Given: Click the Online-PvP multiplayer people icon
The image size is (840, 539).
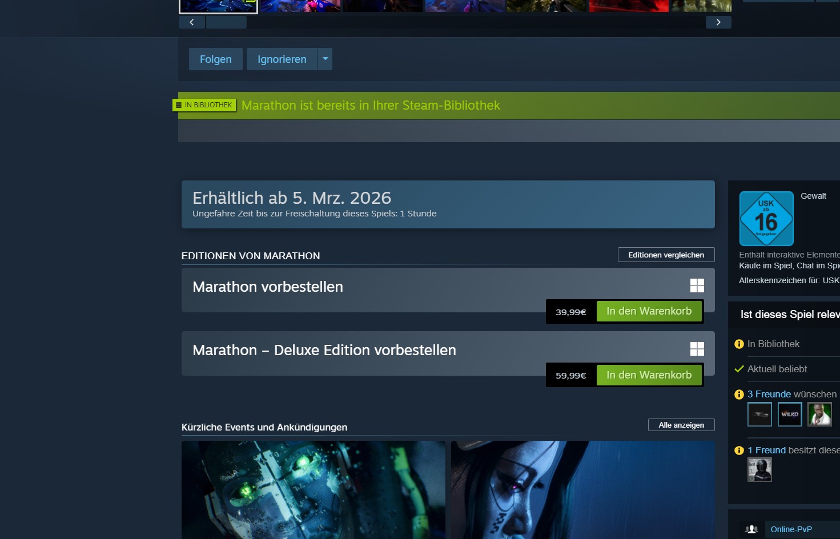Looking at the screenshot, I should 751,529.
